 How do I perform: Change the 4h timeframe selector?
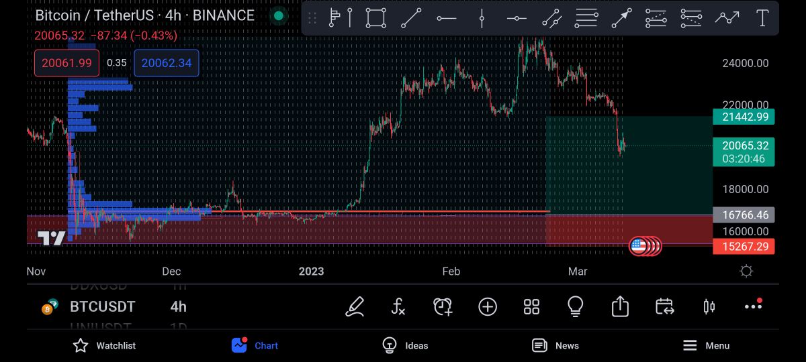tap(178, 307)
